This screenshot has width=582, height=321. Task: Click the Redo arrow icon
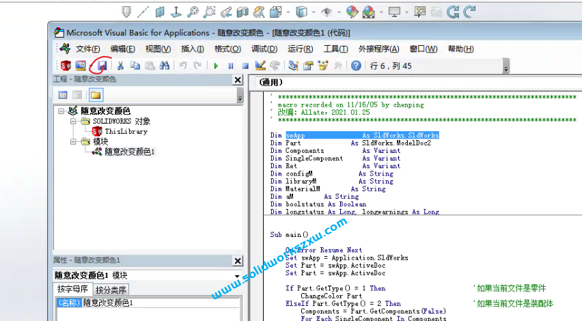(197, 66)
